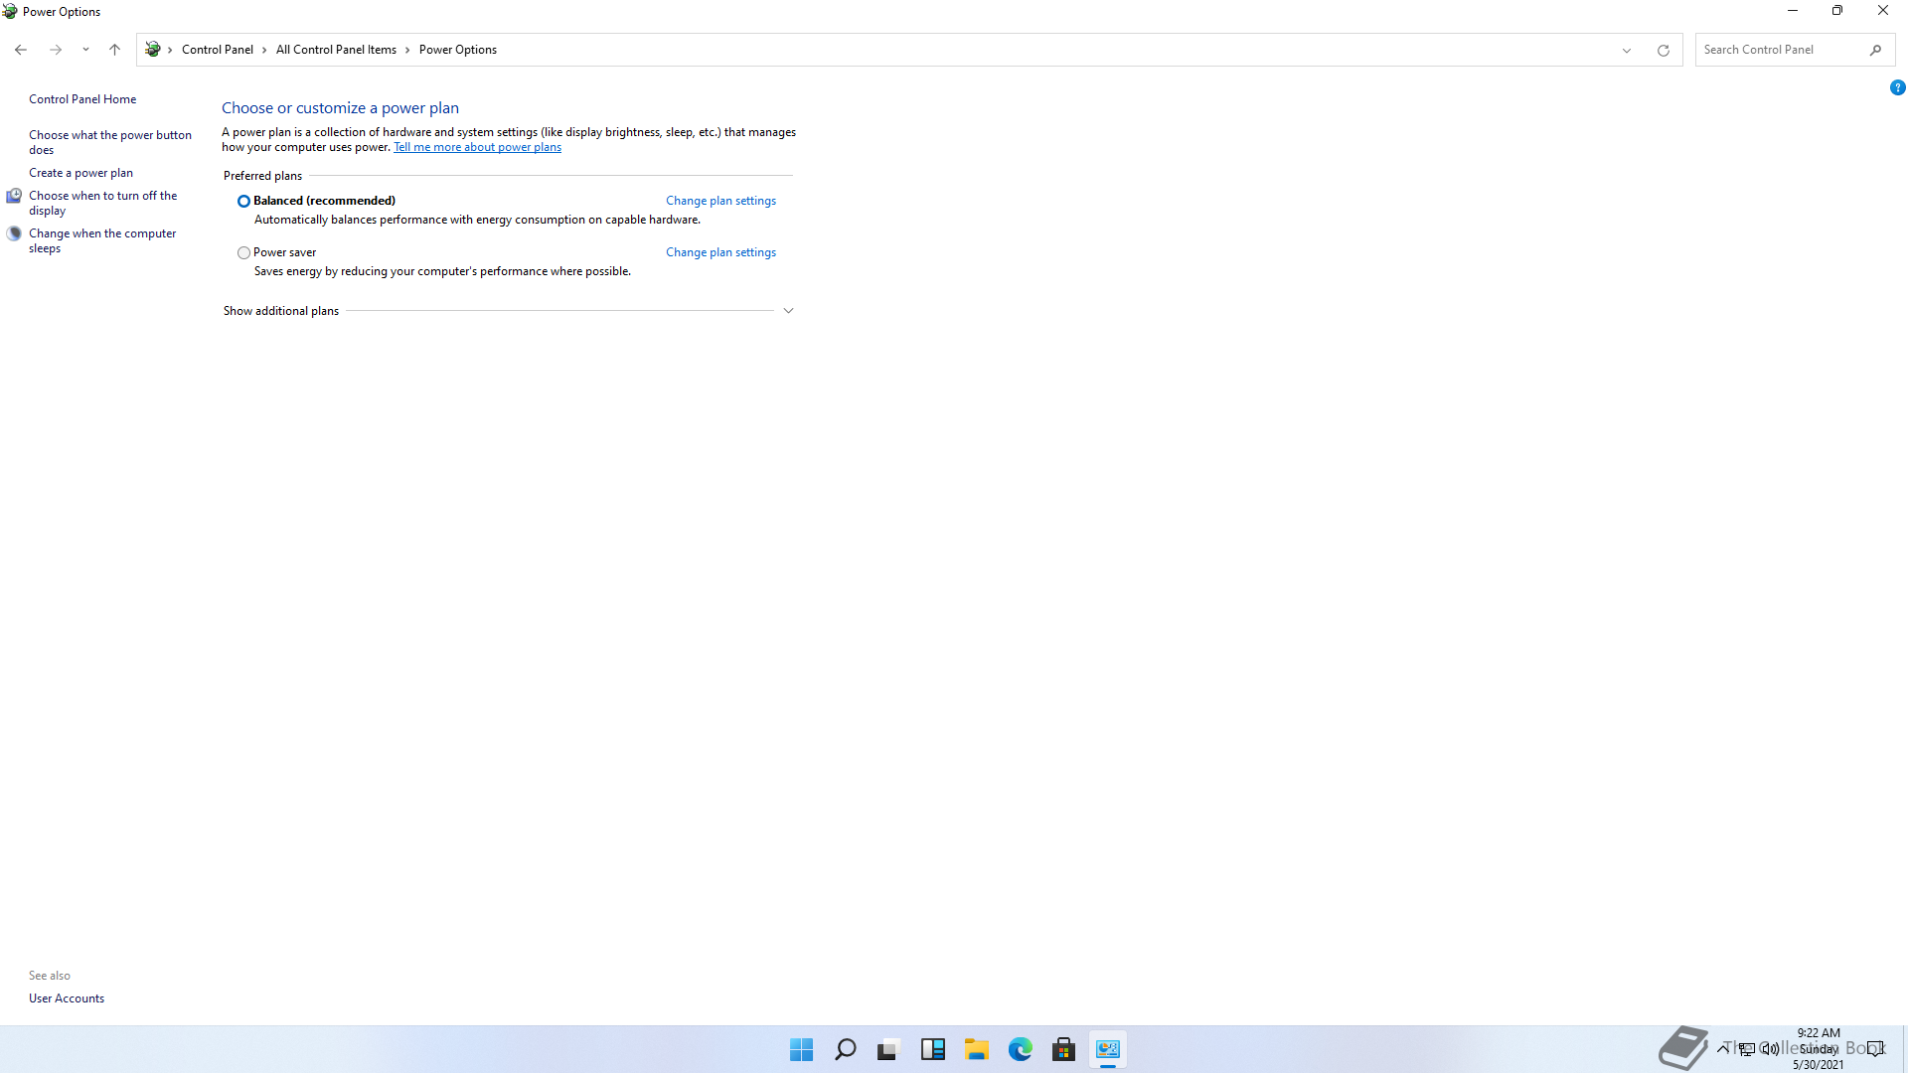Open the clock showing 9:22 AM

pyautogui.click(x=1819, y=1049)
